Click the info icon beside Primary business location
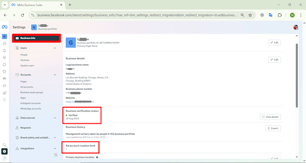306x163 pixels. coord(97,157)
